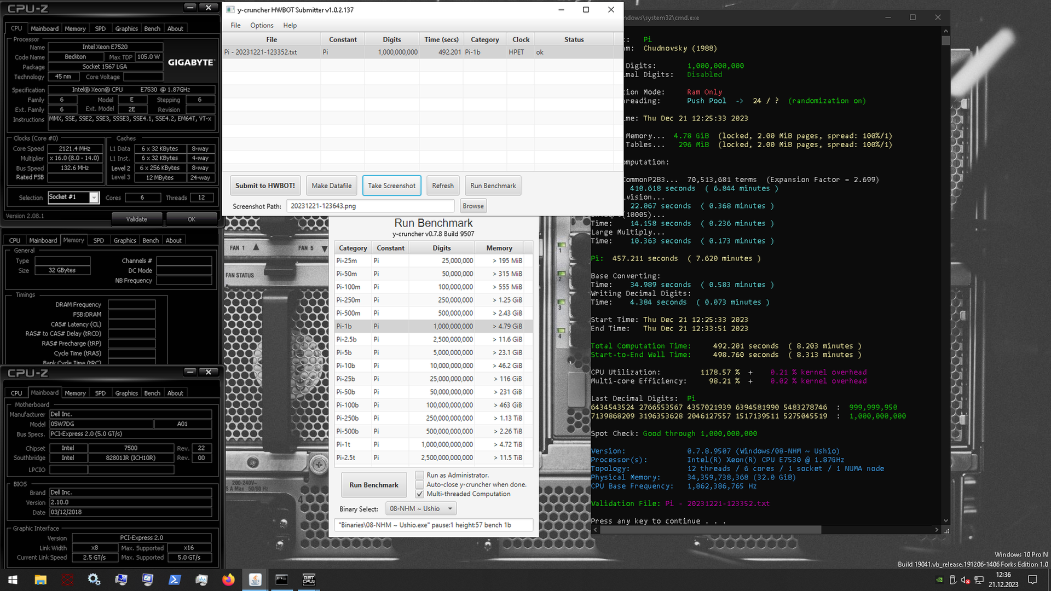Click the second monitor-with-checkmark icon left of PowerShell

tap(148, 580)
